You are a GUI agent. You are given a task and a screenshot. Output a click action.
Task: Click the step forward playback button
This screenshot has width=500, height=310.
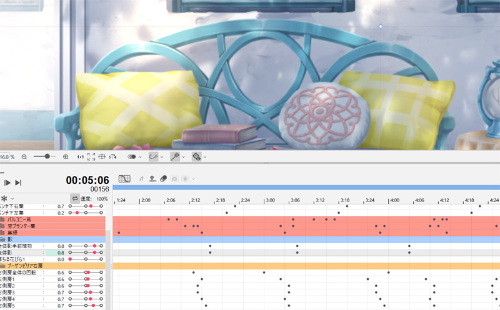coord(18,182)
